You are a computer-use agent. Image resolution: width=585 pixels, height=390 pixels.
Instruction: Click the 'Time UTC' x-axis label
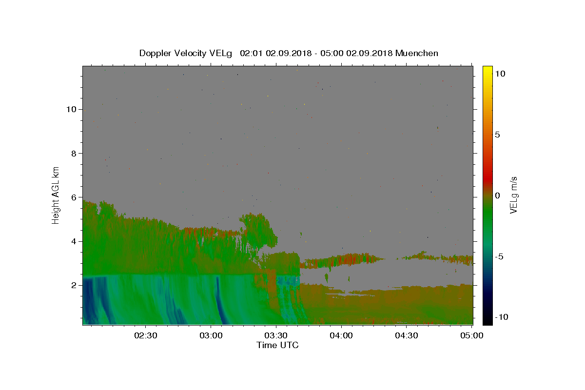pos(277,345)
